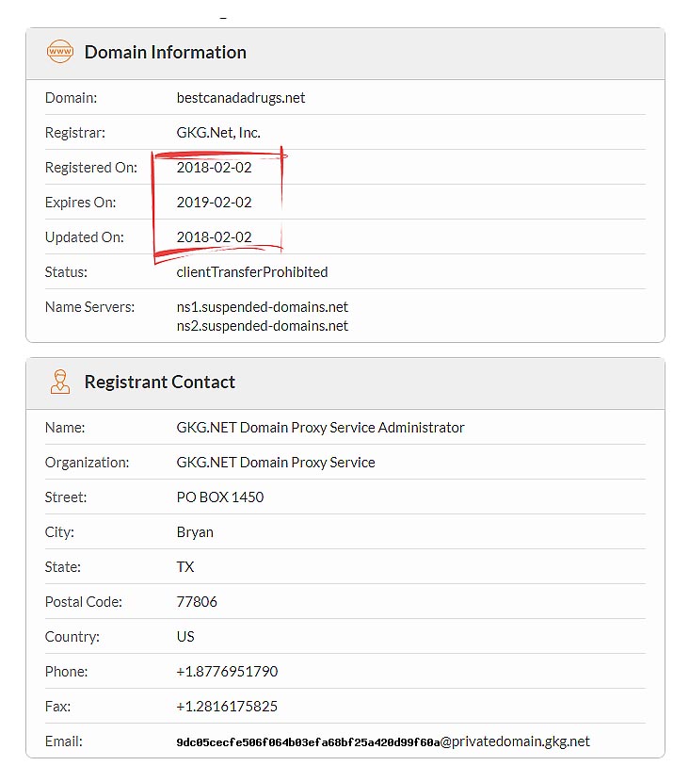
Task: Click the Organization value GKG.NET Domain Proxy Service
Action: [x=276, y=463]
